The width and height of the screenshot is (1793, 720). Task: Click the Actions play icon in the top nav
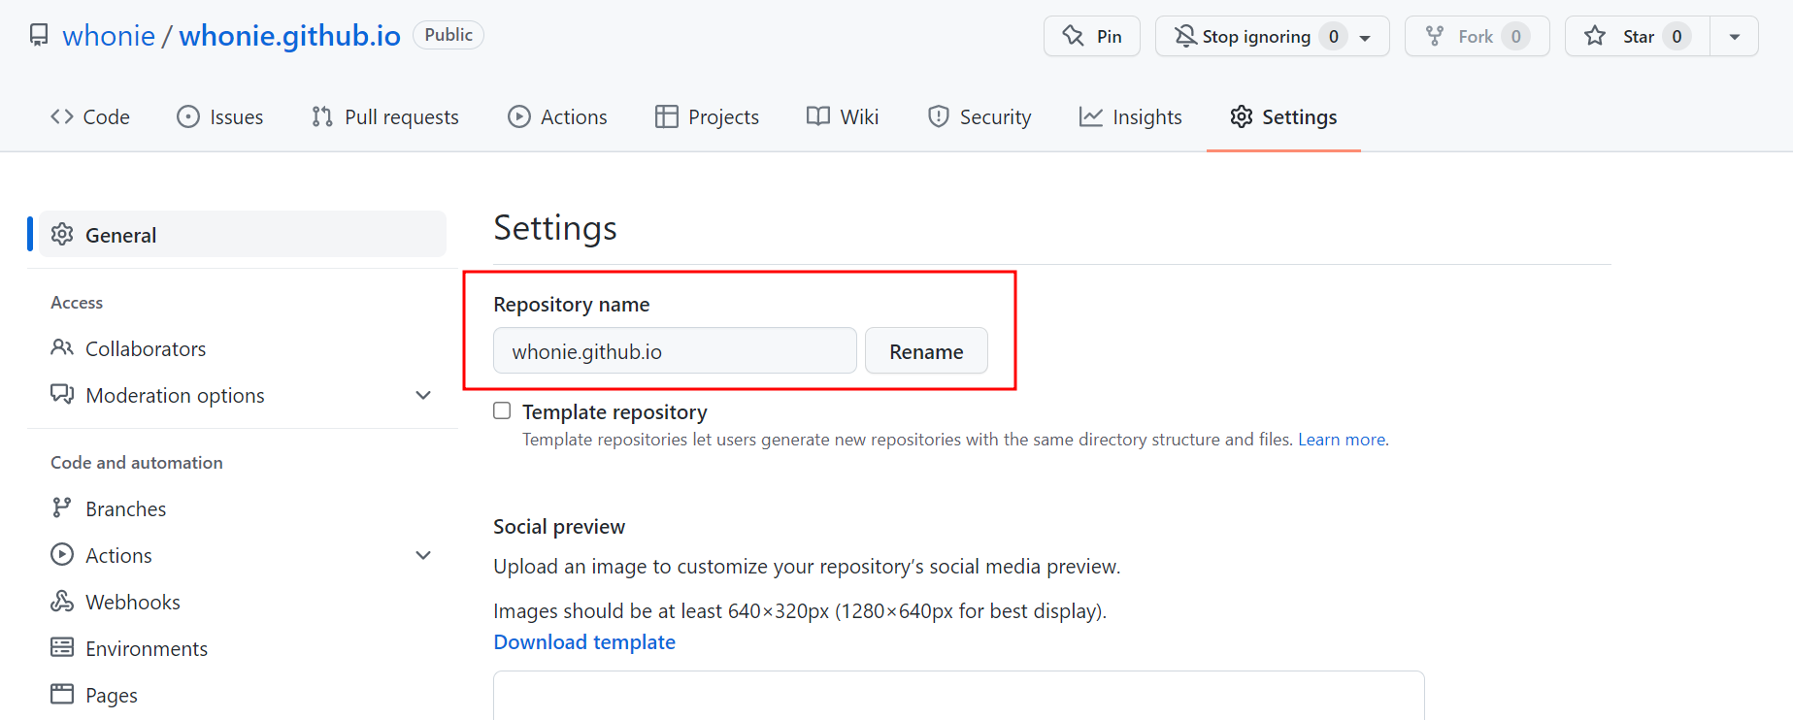519,116
